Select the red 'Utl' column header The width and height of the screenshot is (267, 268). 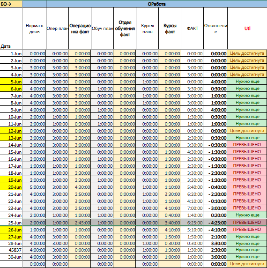click(x=247, y=29)
